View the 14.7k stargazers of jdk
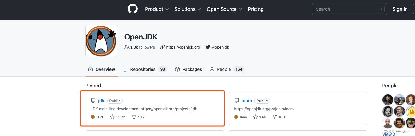The width and height of the screenshot is (415, 136). tap(118, 117)
